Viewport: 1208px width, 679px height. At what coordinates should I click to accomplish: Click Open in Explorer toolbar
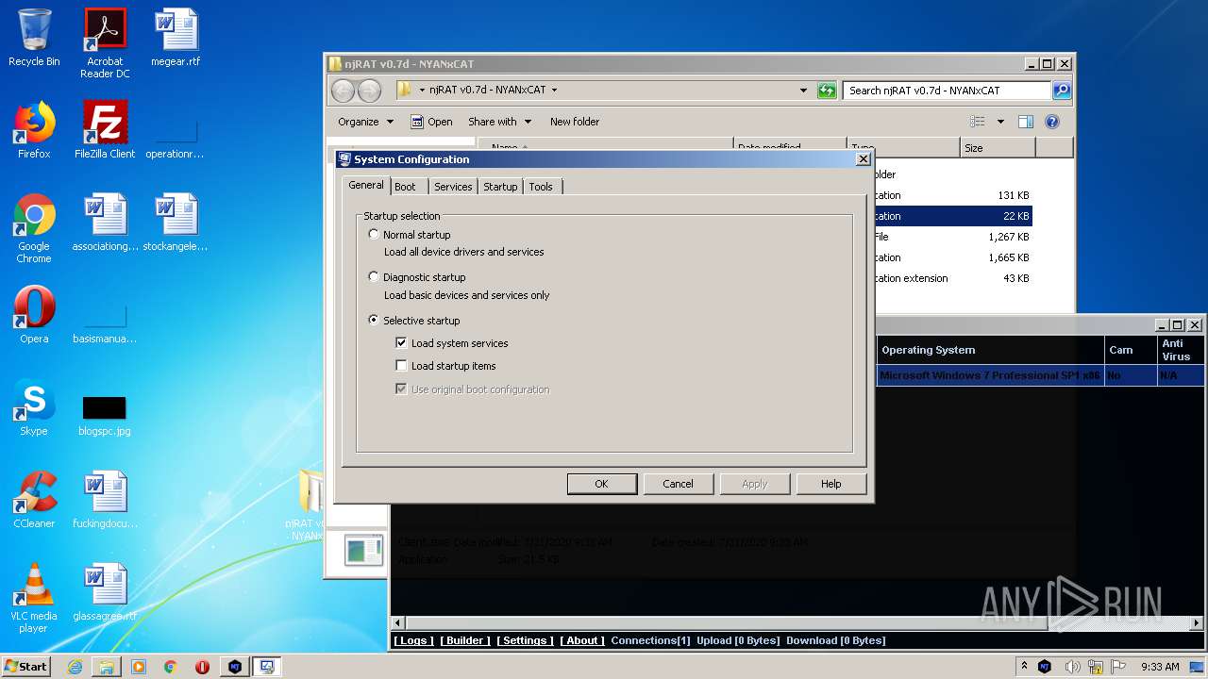click(431, 122)
